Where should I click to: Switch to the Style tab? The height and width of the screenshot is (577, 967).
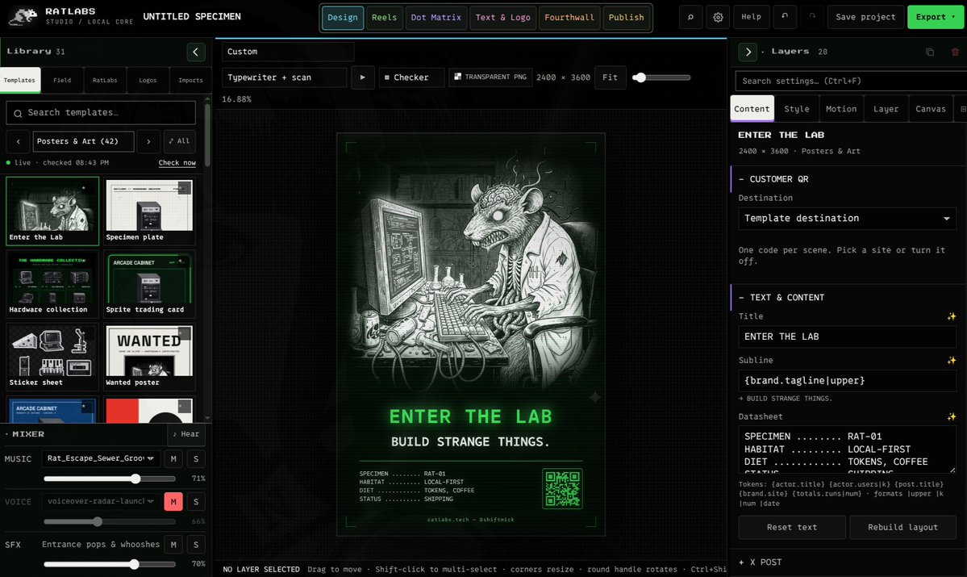pyautogui.click(x=796, y=109)
